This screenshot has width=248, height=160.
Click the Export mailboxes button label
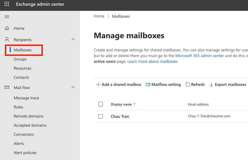pos(231,84)
